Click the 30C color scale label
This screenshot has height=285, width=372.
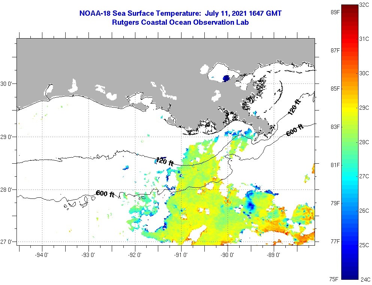[364, 73]
